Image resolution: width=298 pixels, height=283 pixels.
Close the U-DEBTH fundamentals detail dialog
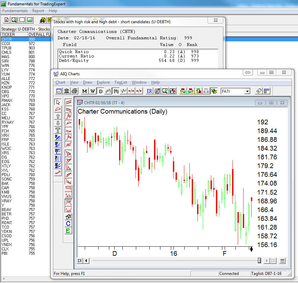pos(216,20)
